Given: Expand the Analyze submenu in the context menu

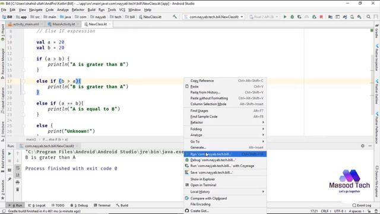Looking at the screenshot, I should (x=226, y=135).
